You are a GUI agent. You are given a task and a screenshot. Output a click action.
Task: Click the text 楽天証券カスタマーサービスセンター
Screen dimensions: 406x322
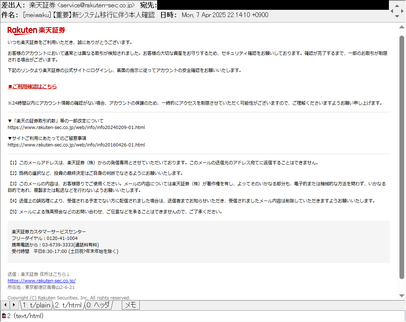[49, 232]
